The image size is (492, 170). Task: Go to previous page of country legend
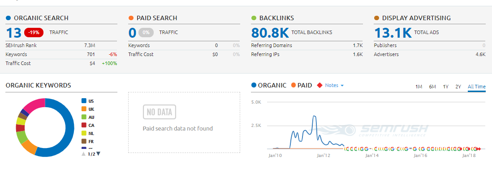83,154
